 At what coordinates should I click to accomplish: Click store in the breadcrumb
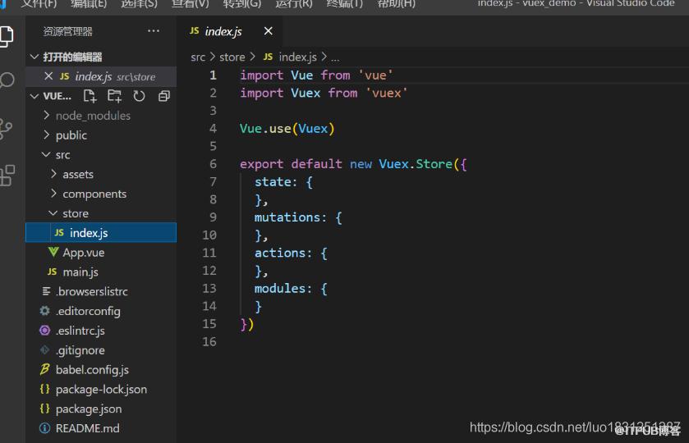pos(232,57)
